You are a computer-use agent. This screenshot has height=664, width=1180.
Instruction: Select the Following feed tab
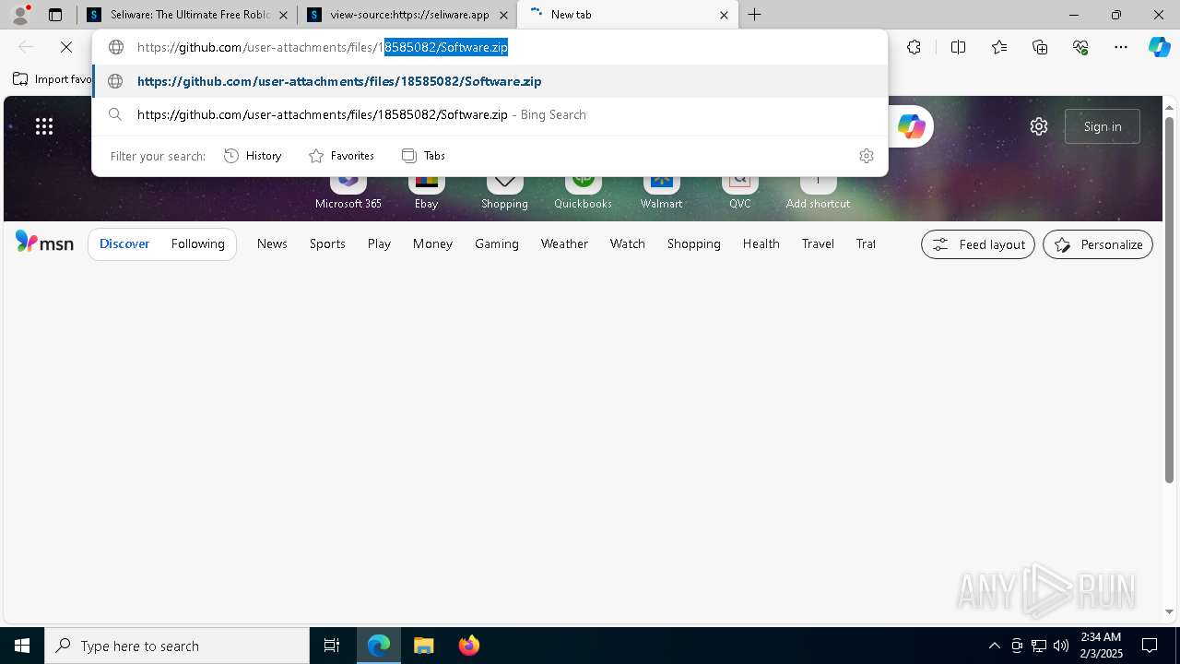[198, 243]
